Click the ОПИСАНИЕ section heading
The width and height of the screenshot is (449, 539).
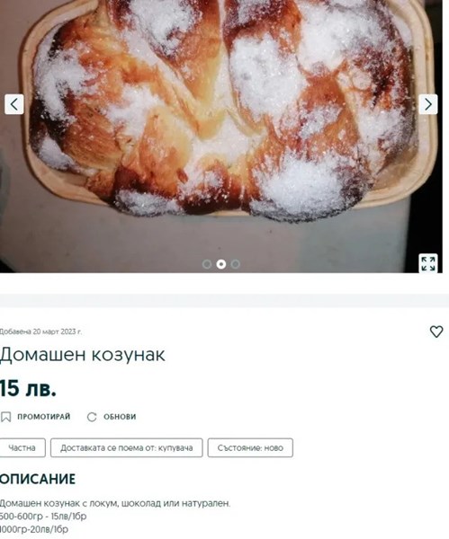[38, 479]
